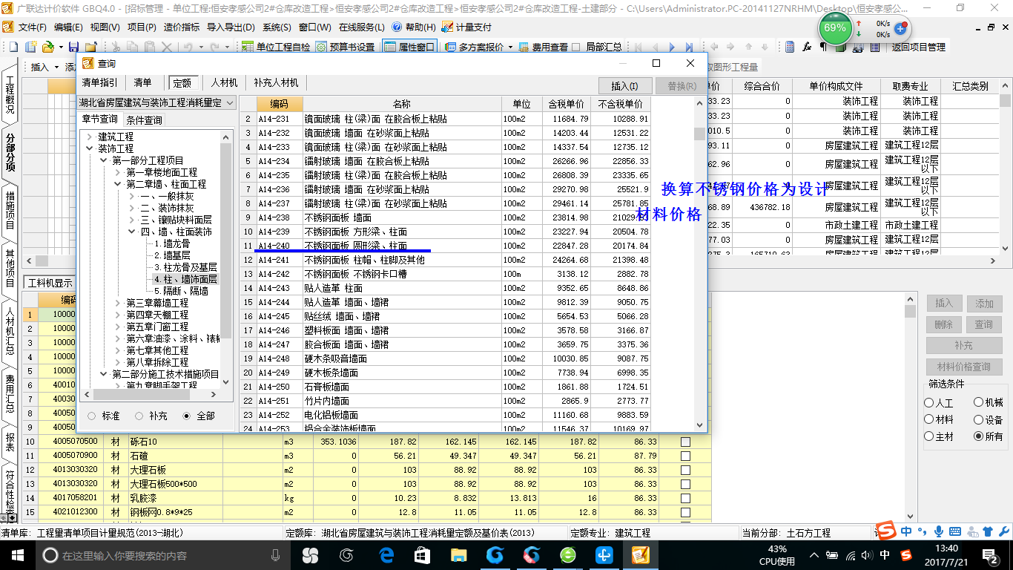Click the calculator icon in toolbar
This screenshot has height=570, width=1013.
[791, 47]
